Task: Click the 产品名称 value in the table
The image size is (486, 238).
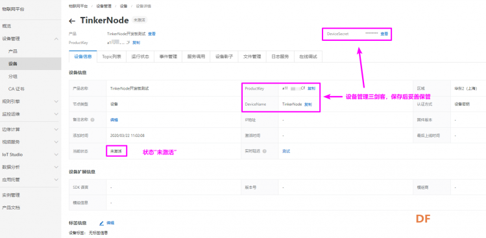Action: (130, 88)
